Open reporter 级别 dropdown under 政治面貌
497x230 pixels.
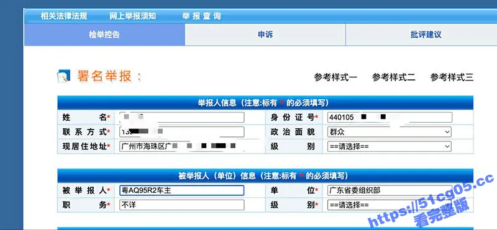(x=390, y=146)
